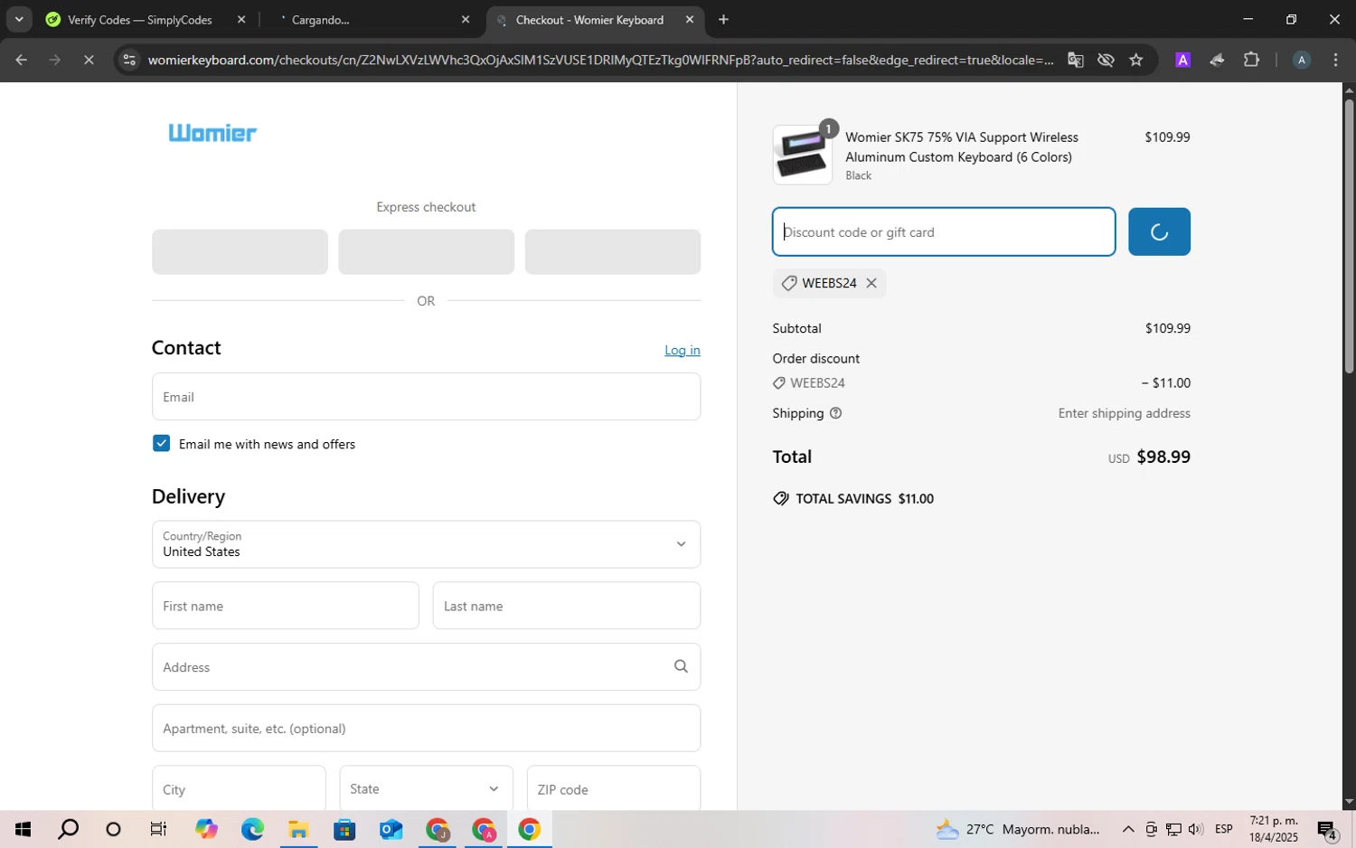Go back to the previous page
Image resolution: width=1356 pixels, height=848 pixels.
[x=21, y=60]
